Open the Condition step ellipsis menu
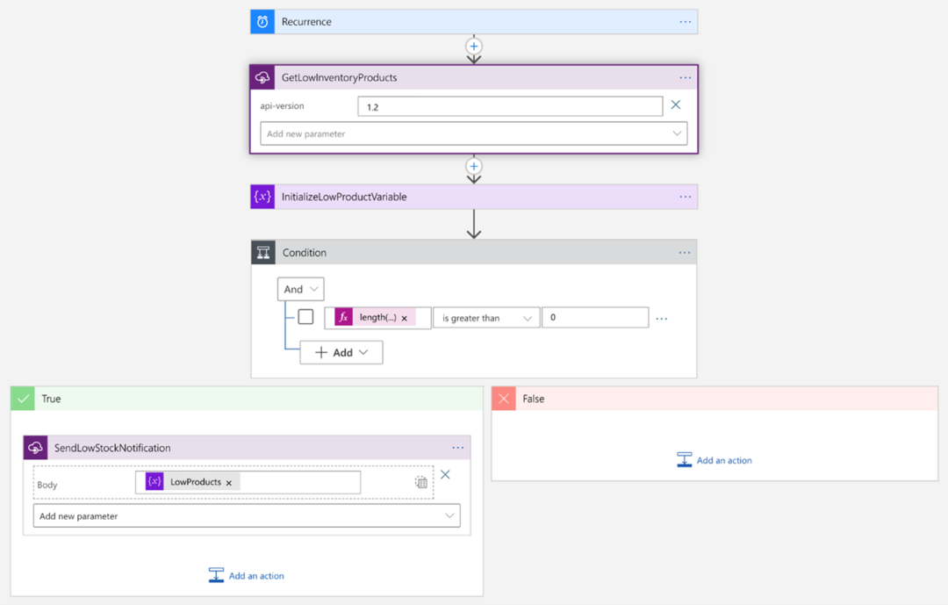Image resolution: width=948 pixels, height=605 pixels. coord(685,252)
